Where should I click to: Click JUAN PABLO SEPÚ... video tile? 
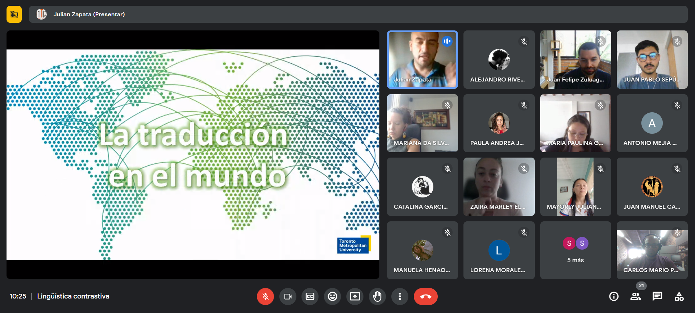(x=652, y=60)
